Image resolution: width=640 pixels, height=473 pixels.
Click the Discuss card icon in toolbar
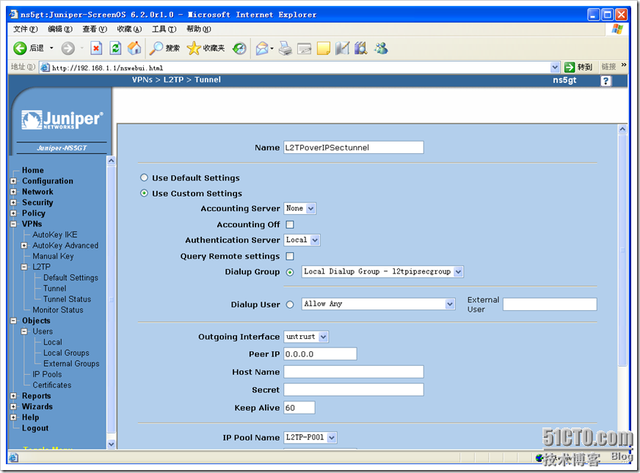pos(304,49)
